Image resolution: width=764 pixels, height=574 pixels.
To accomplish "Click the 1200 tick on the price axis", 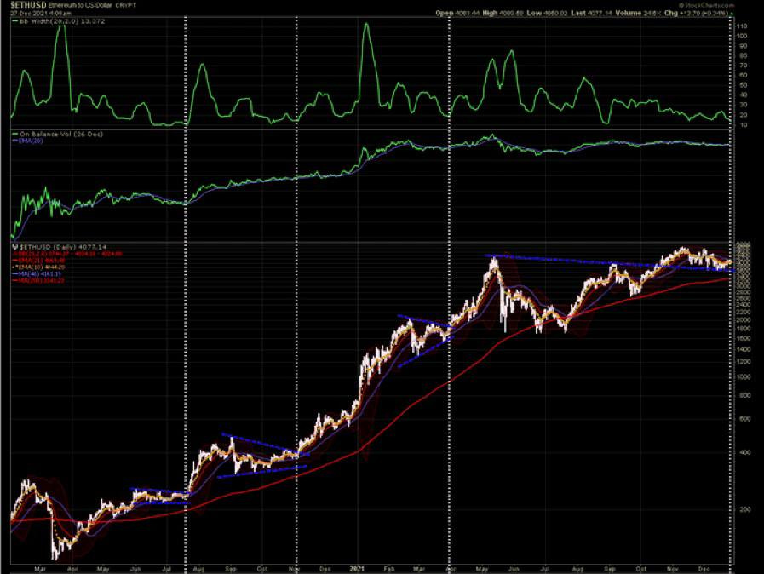I will (744, 362).
